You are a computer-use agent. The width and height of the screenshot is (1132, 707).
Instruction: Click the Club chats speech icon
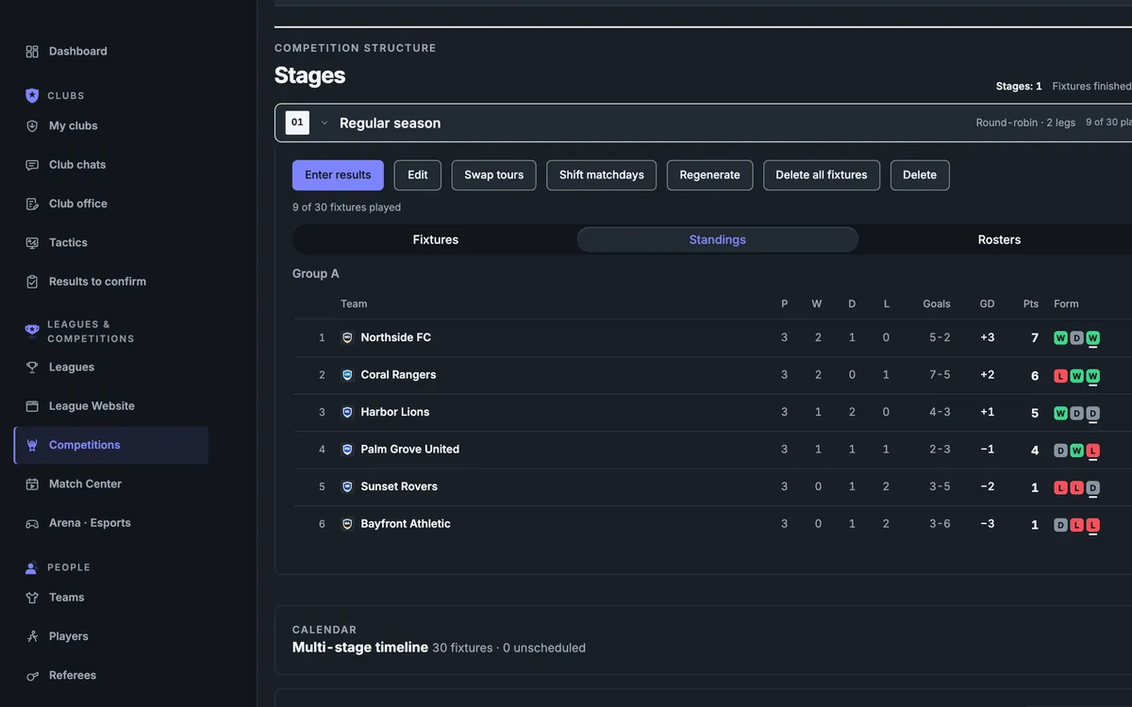tap(32, 164)
